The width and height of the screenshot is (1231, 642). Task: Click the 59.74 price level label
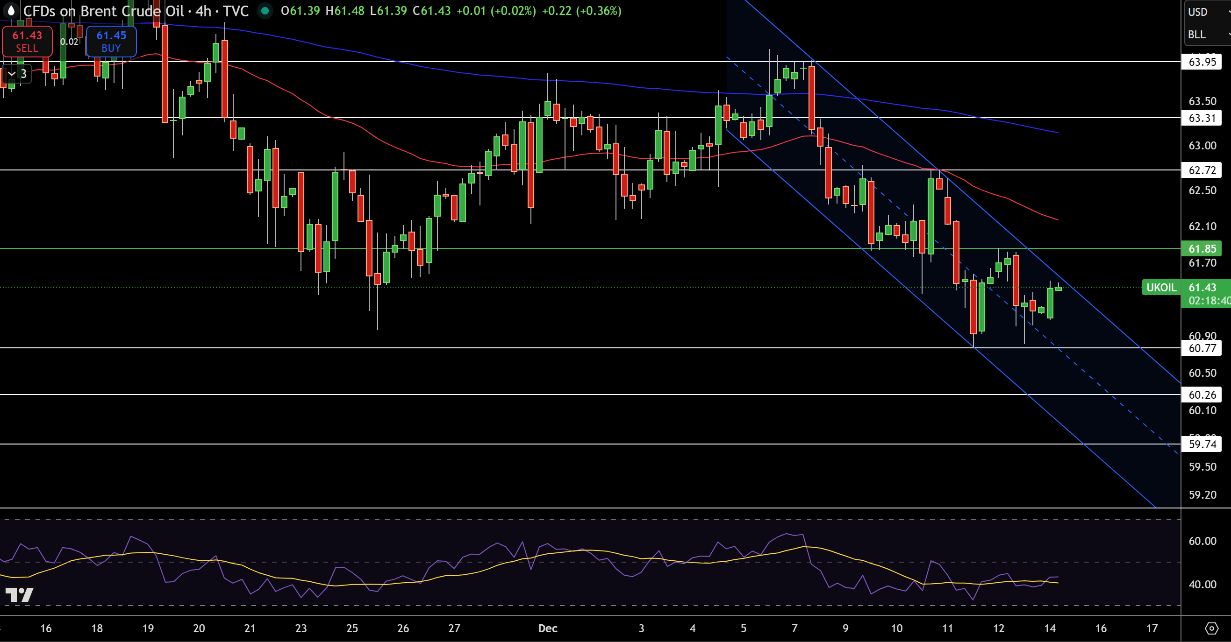[1202, 444]
